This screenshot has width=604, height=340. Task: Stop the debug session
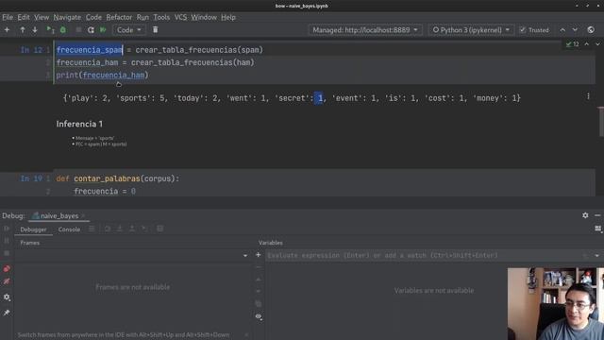(x=7, y=253)
